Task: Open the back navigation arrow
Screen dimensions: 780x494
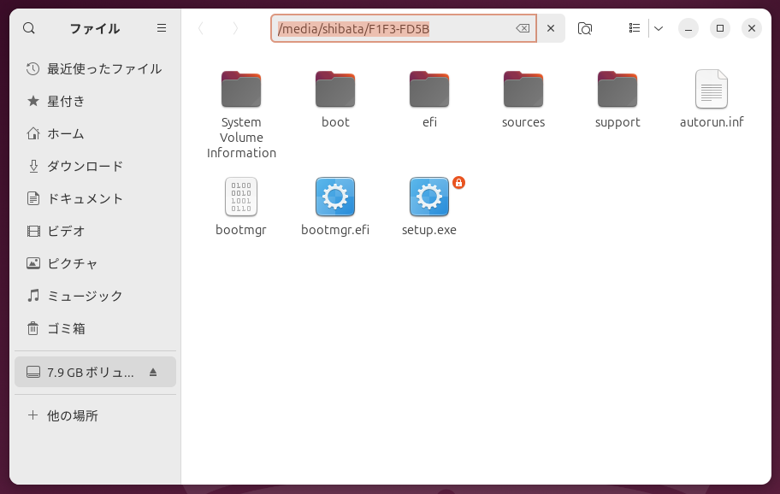Action: click(201, 28)
